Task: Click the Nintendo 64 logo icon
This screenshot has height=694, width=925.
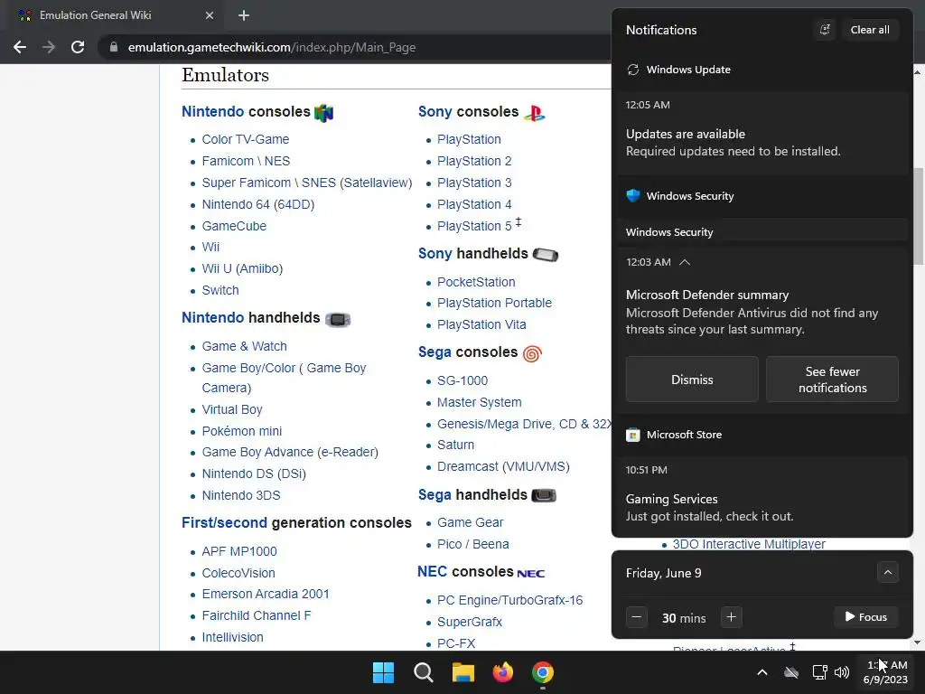Action: tap(324, 112)
